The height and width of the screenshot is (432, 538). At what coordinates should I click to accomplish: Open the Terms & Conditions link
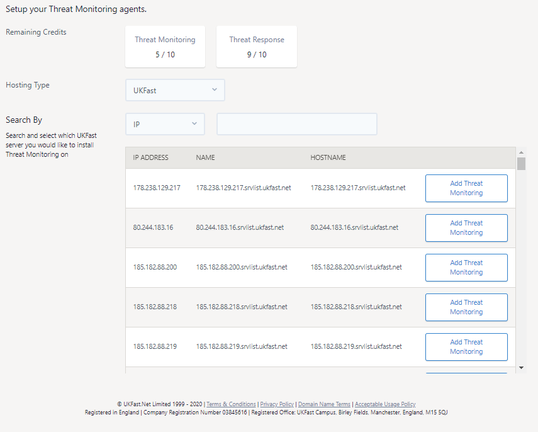pos(231,404)
